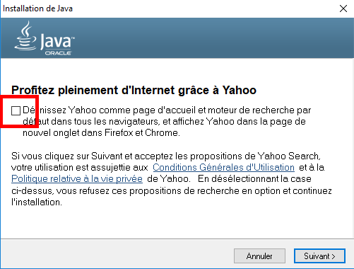Image resolution: width=354 pixels, height=269 pixels.
Task: Click the blue header banner's empty area
Action: [x=212, y=38]
